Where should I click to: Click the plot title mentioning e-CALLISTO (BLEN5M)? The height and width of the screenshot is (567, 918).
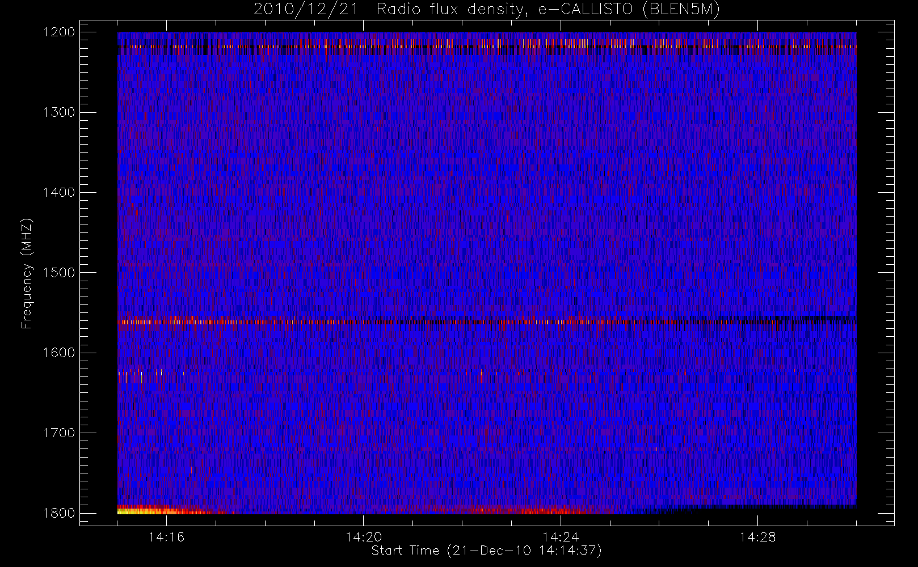[x=486, y=10]
